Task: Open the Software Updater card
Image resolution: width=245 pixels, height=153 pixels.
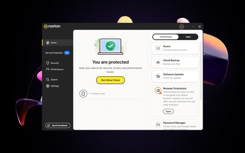Action: point(175,76)
